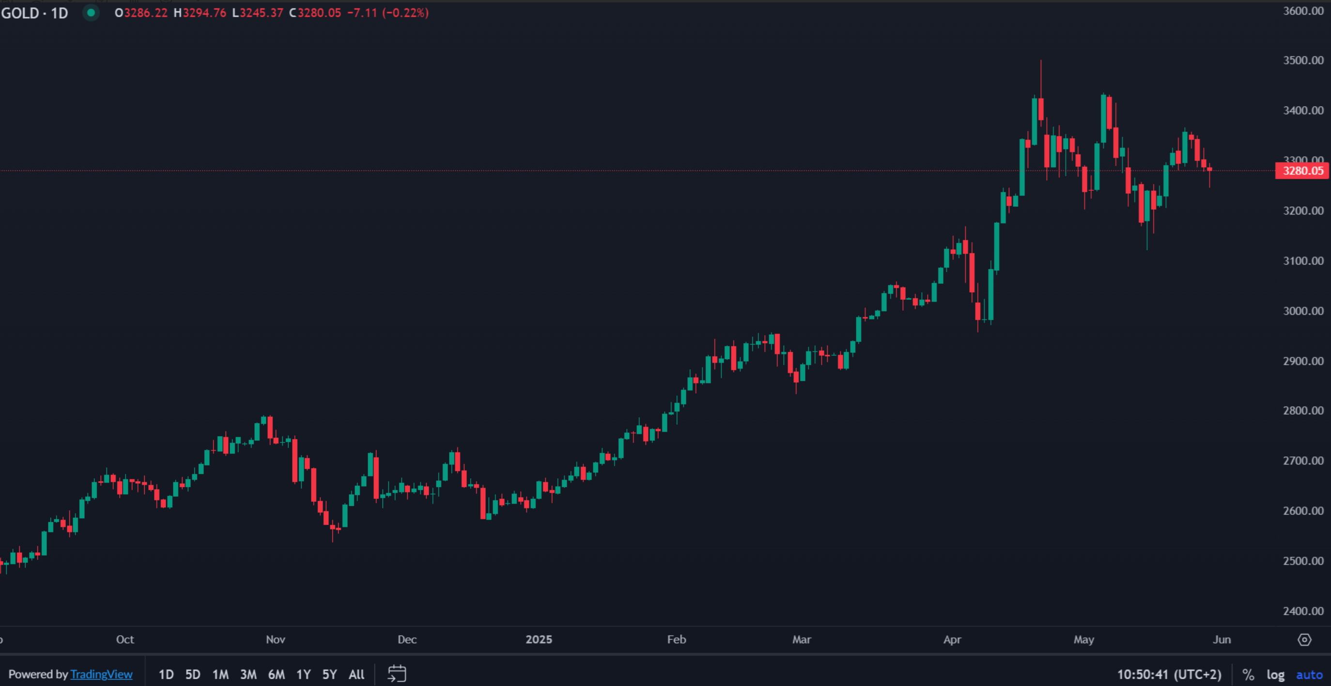Select the 5Y range option
This screenshot has width=1331, height=686.
click(329, 674)
